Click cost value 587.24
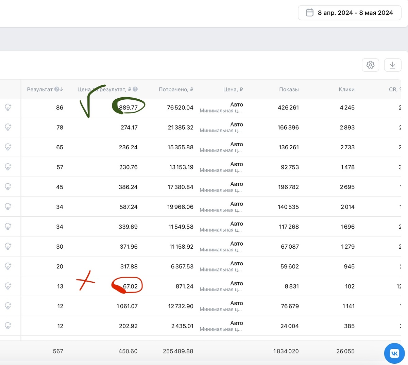Screen dimensions: 408x365 [129, 207]
